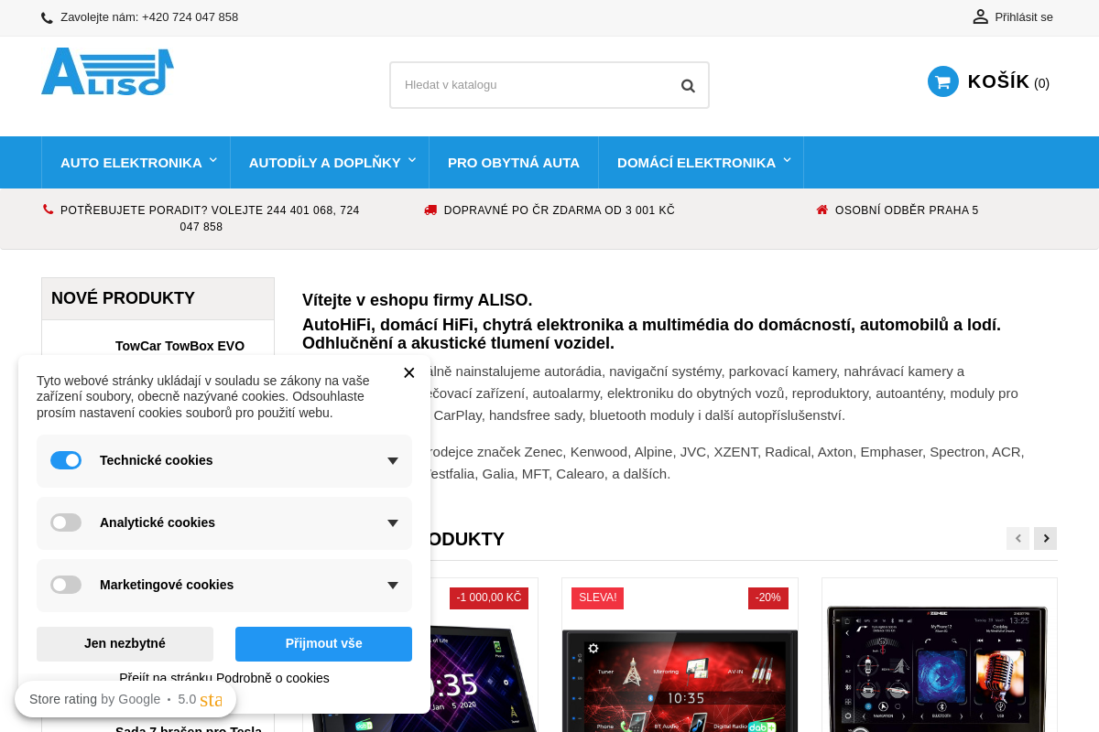Expand the Marketingové cookies description chevron
The height and width of the screenshot is (732, 1099).
(x=392, y=585)
